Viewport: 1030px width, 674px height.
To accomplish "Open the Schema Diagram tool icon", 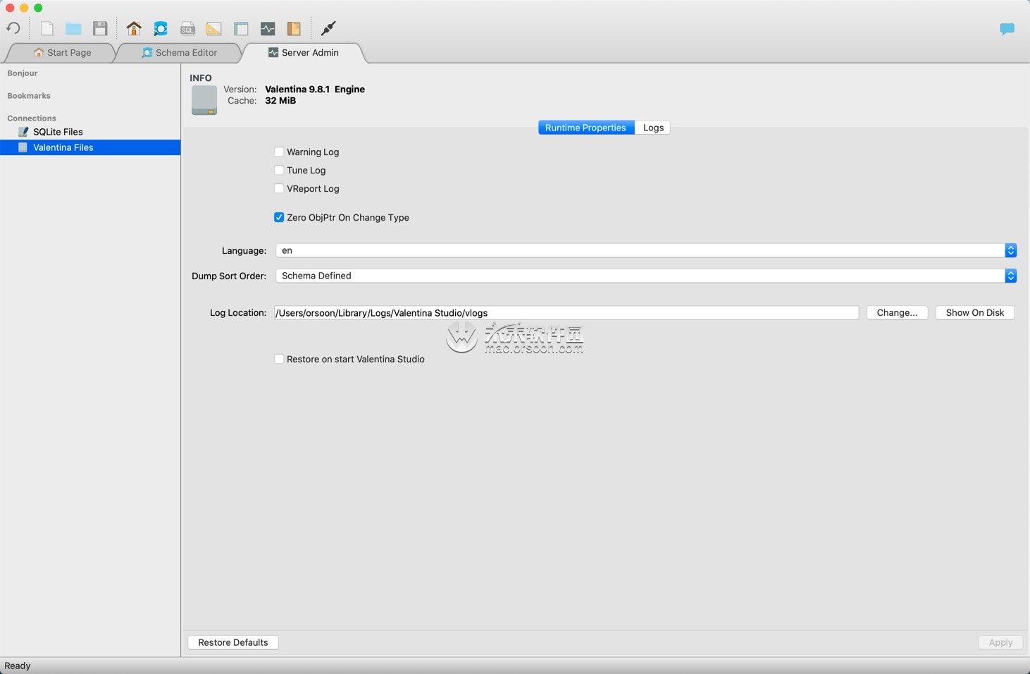I will point(214,28).
